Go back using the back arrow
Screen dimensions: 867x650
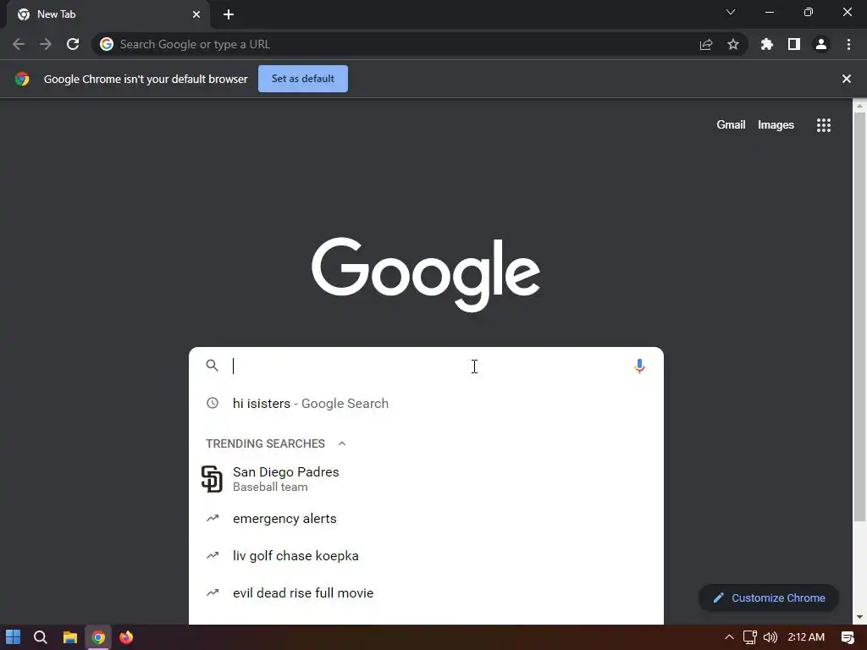pyautogui.click(x=19, y=44)
